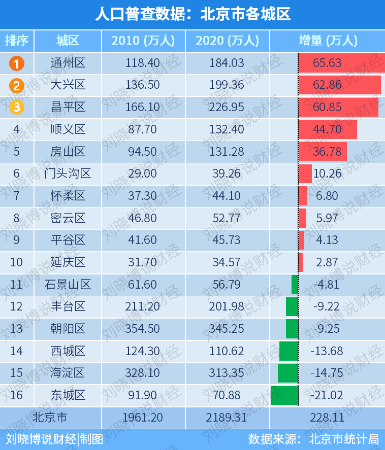Click the green bar for 西城区 -13.68
385x450 pixels.
(288, 351)
